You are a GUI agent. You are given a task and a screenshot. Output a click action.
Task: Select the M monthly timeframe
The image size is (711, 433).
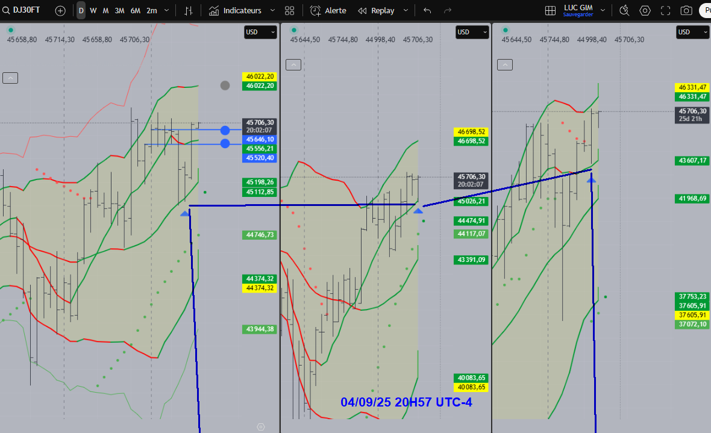tap(105, 10)
